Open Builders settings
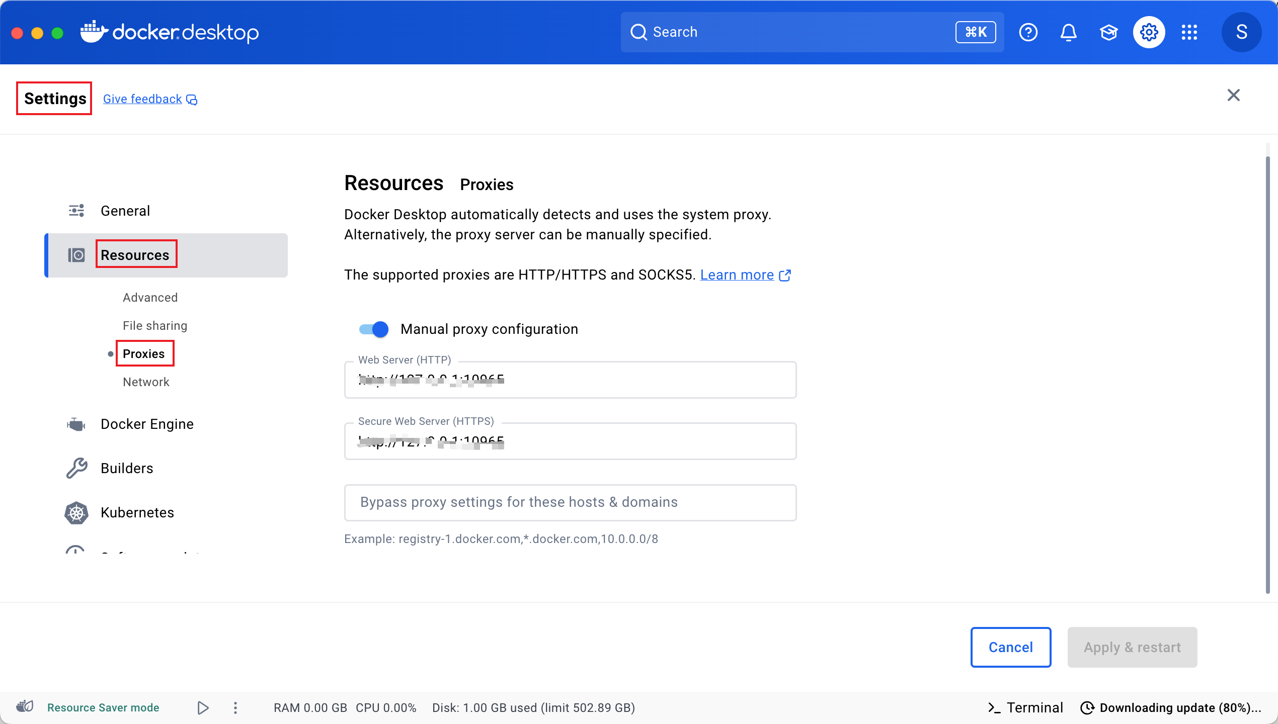Image resolution: width=1278 pixels, height=724 pixels. (x=127, y=468)
